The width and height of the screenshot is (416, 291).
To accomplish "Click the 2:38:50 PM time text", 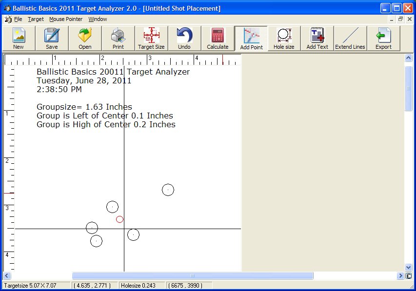I will click(59, 89).
